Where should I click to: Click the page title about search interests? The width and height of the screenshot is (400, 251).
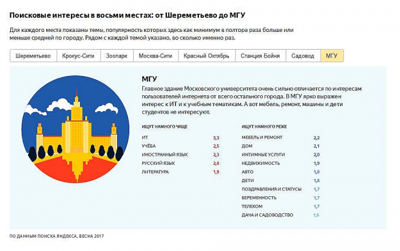click(127, 15)
